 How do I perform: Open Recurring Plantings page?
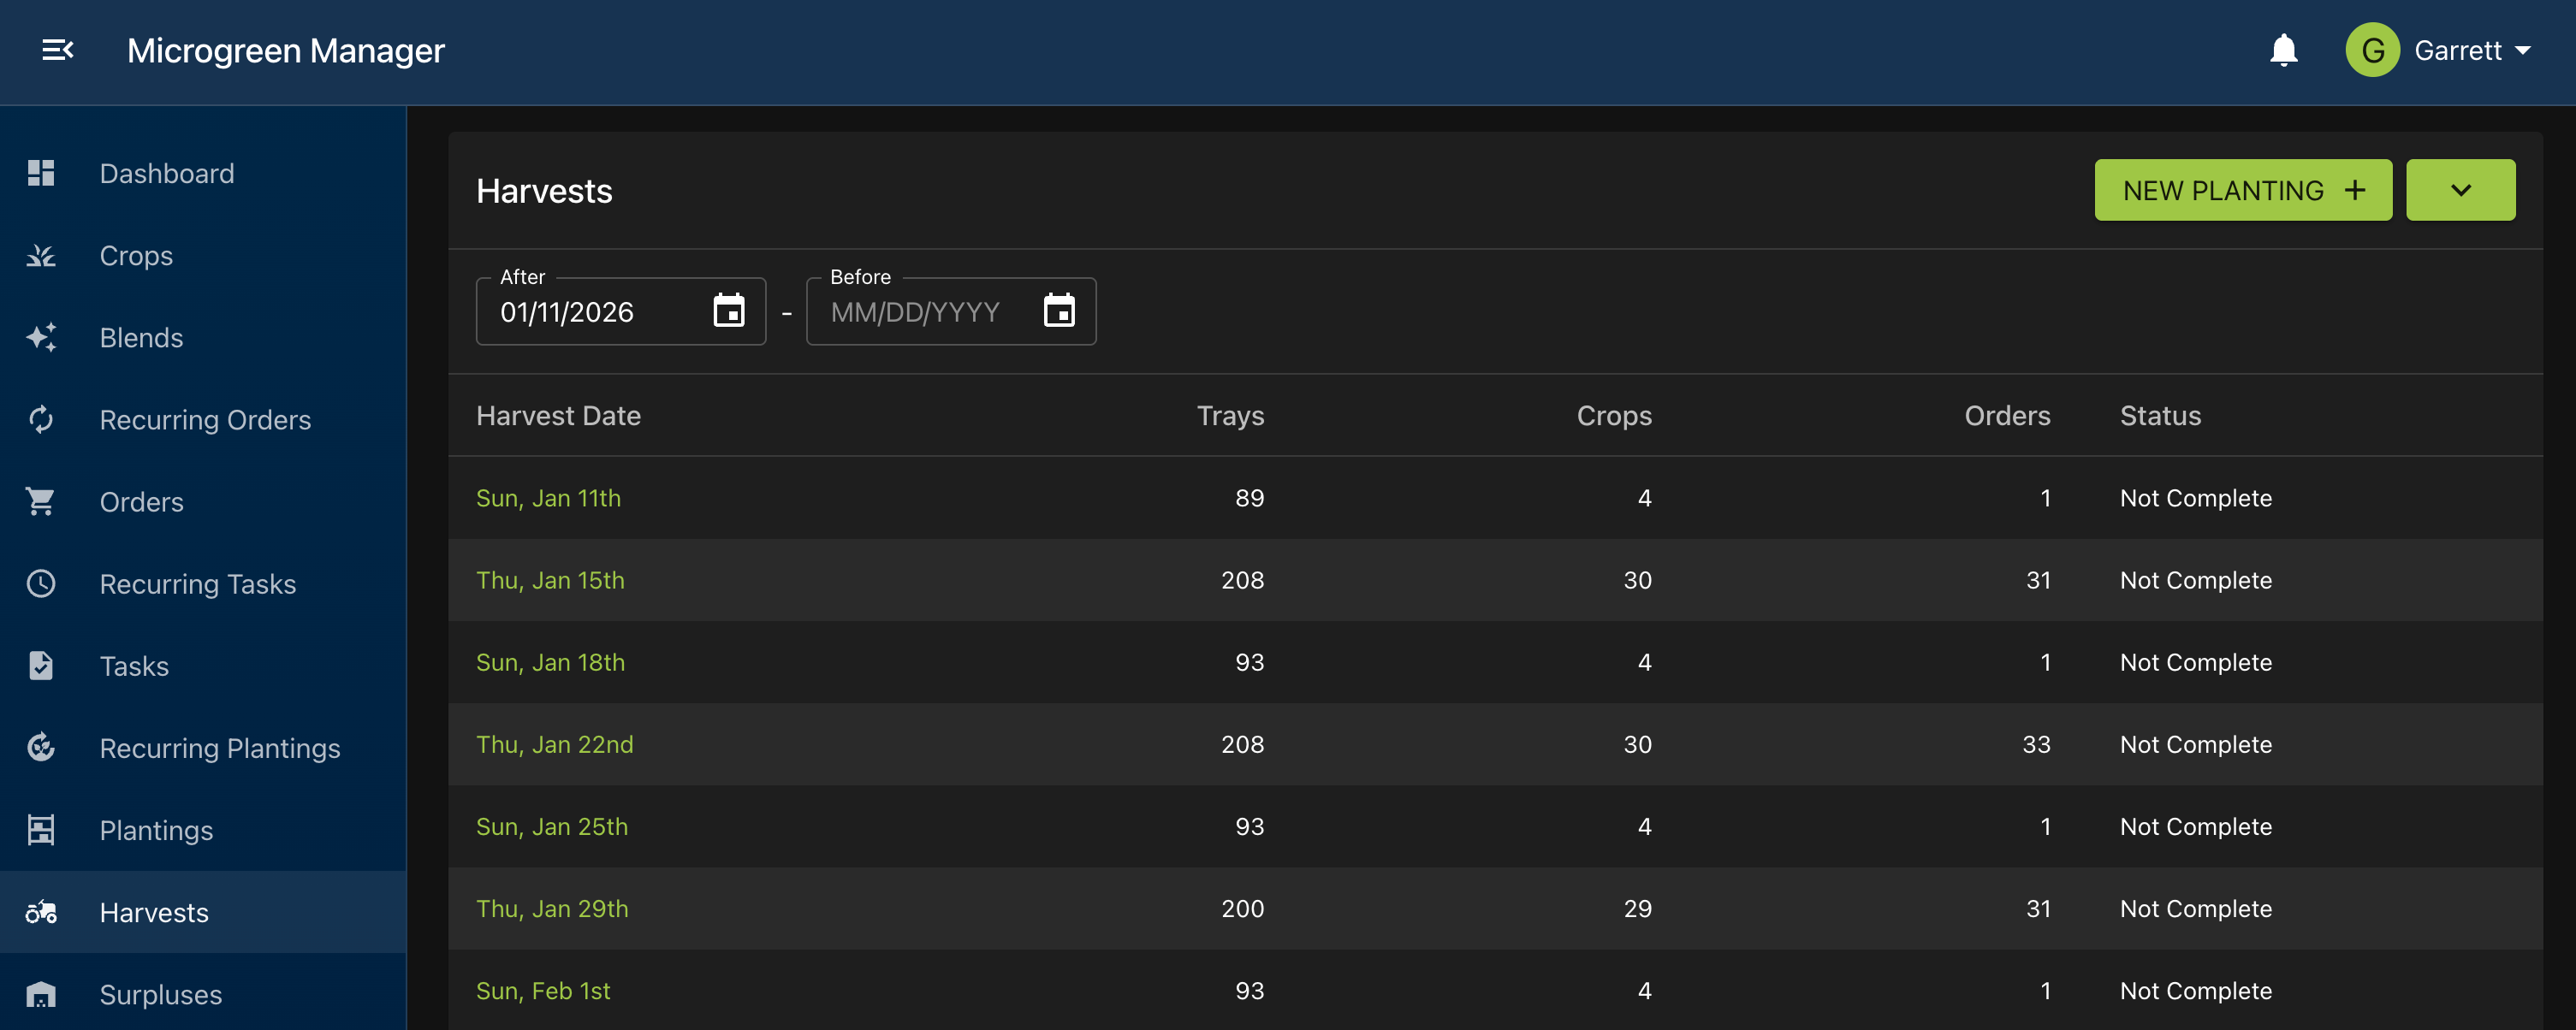pyautogui.click(x=203, y=748)
